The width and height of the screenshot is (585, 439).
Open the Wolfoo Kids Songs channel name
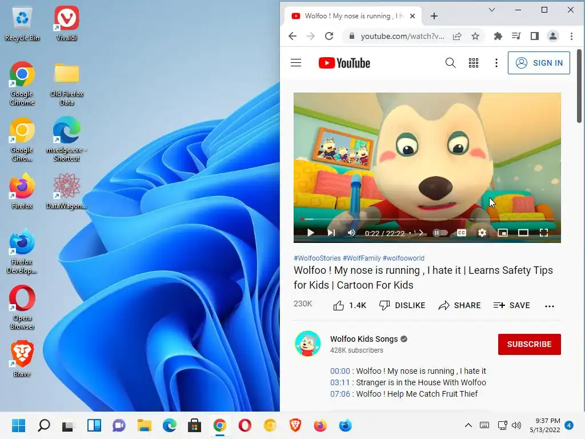click(364, 339)
